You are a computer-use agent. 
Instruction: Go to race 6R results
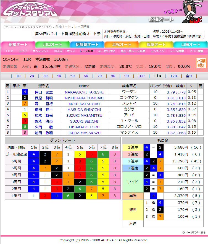point(86,76)
